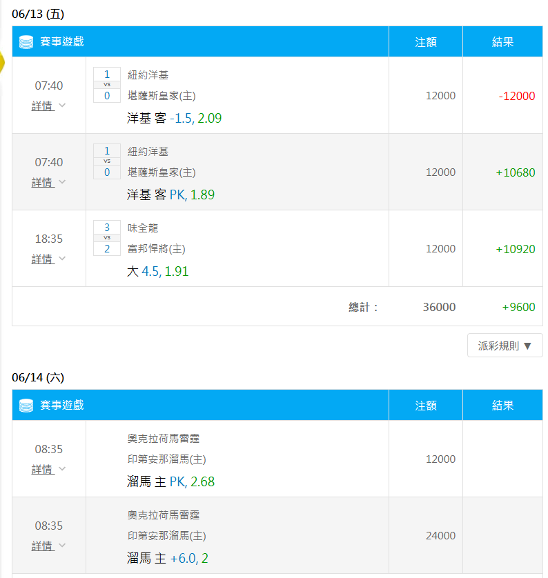Click the 注額 column header in 06/13 table
Viewport: 548px width, 578px height.
(426, 41)
